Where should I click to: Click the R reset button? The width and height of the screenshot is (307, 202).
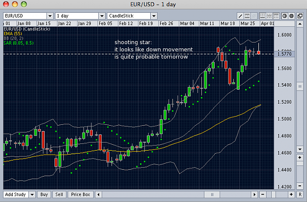(x=300, y=194)
